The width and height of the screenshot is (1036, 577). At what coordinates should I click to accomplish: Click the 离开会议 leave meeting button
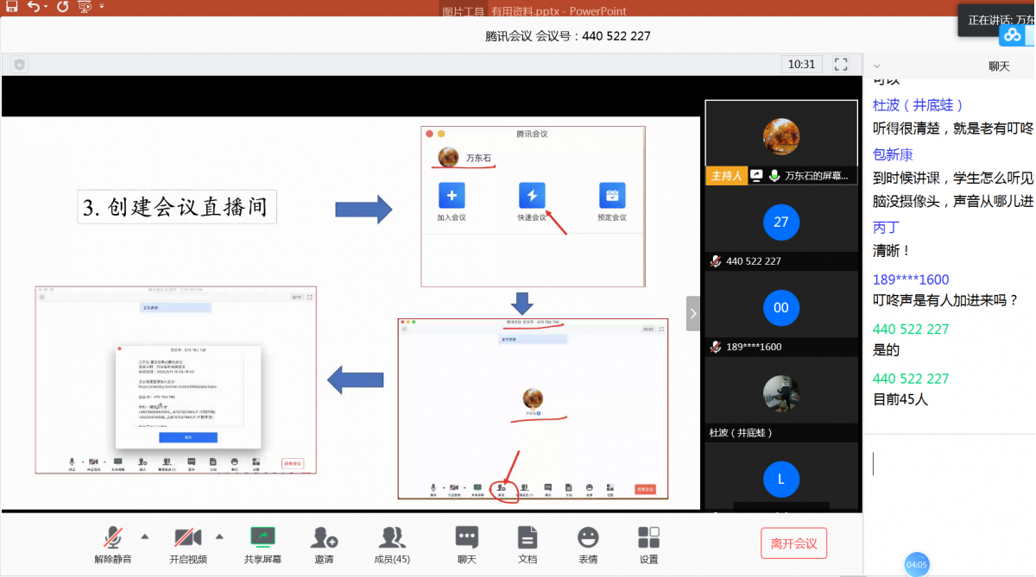[793, 543]
